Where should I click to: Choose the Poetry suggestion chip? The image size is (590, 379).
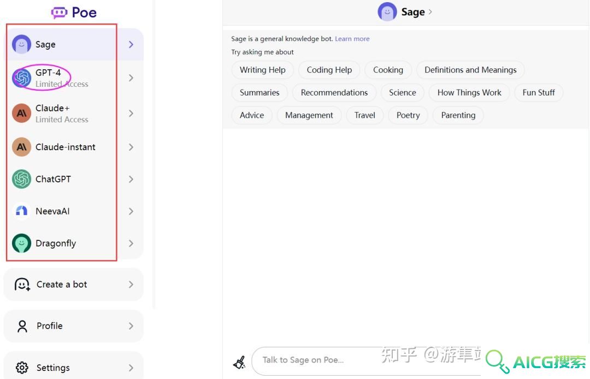[408, 115]
